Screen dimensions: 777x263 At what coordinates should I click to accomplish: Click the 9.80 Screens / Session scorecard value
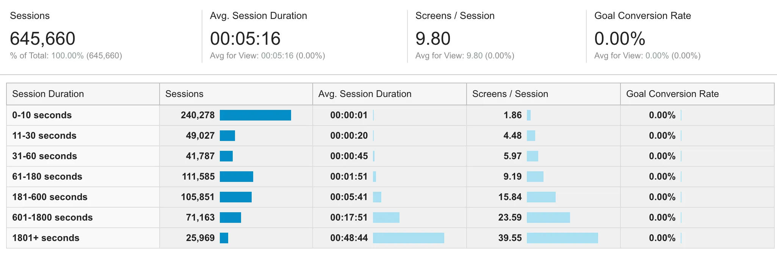click(x=433, y=39)
